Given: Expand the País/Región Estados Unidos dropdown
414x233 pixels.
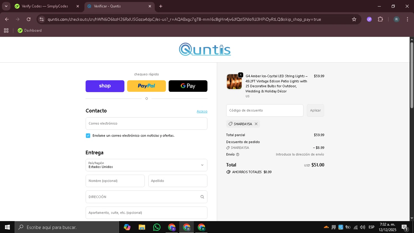Looking at the screenshot, I should 146,165.
